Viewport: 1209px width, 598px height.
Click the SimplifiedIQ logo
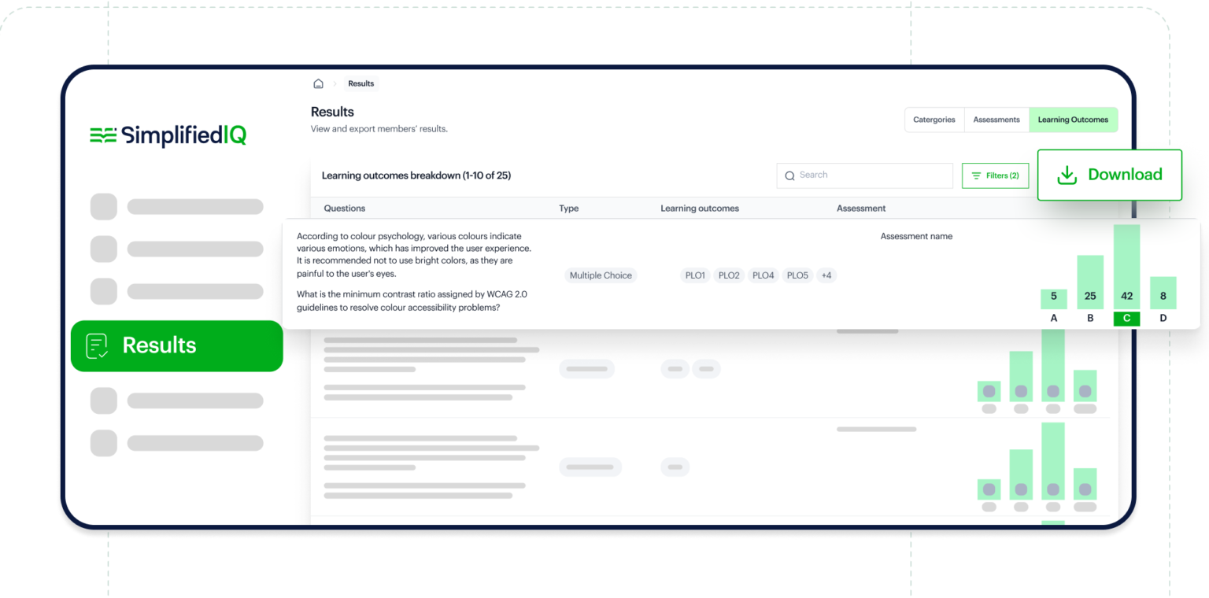point(168,135)
